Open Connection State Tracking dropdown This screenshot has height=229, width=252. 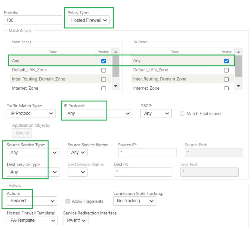pos(135,201)
